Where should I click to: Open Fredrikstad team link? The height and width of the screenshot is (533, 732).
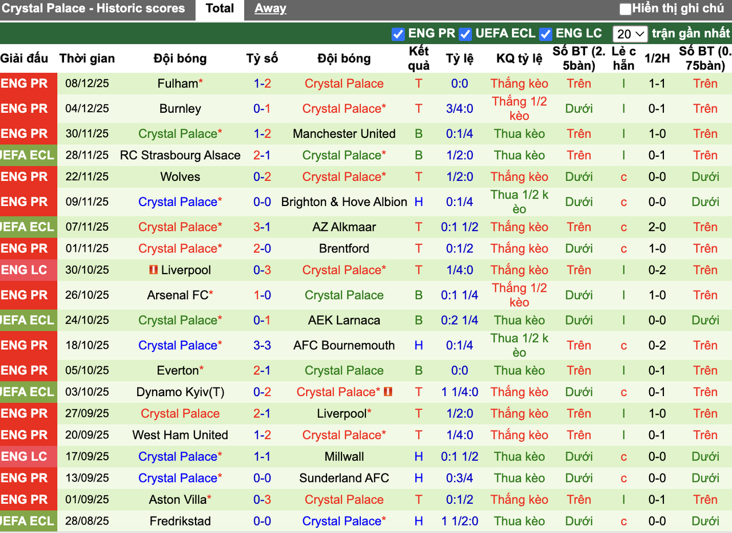point(180,522)
